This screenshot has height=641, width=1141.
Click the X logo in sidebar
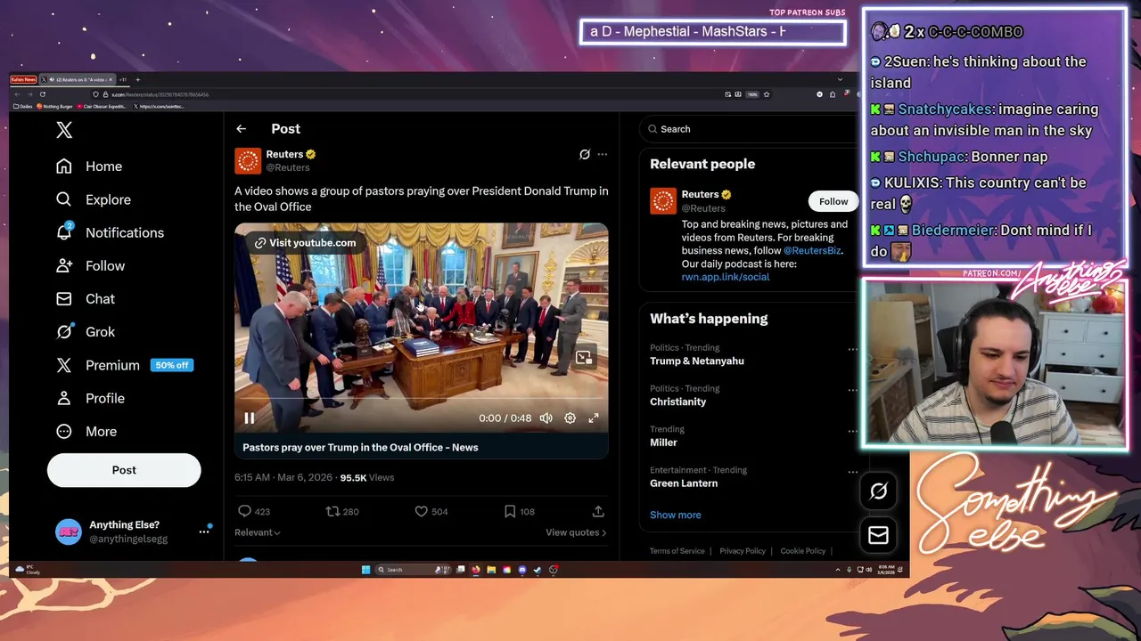(x=64, y=130)
